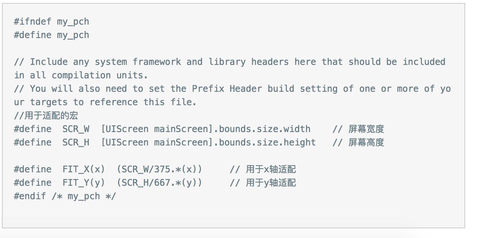Click 'ur targets to reference this file.'
This screenshot has width=482, height=238.
[x=105, y=102]
